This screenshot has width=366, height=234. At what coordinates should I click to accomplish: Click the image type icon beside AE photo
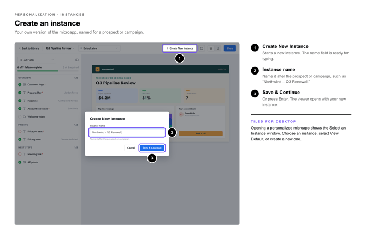click(24, 162)
